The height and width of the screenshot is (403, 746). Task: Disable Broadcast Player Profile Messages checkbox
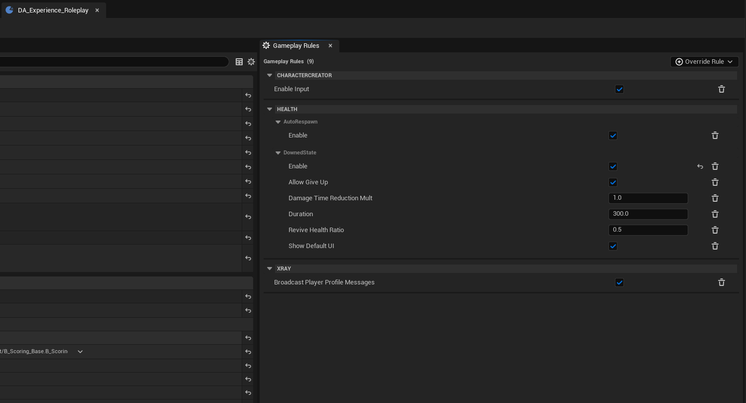tap(619, 282)
